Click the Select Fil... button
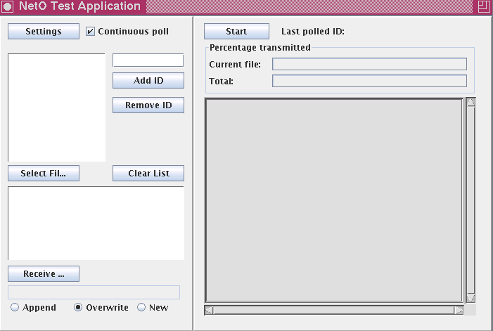 click(44, 174)
